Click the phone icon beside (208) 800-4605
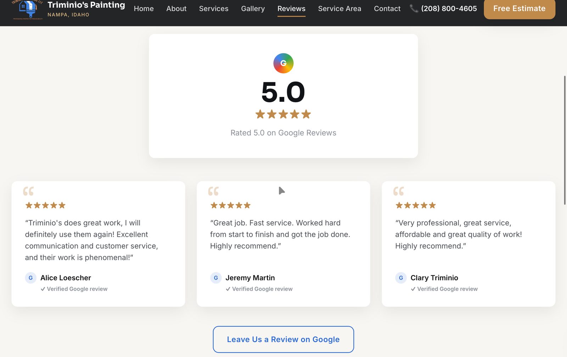 tap(414, 9)
